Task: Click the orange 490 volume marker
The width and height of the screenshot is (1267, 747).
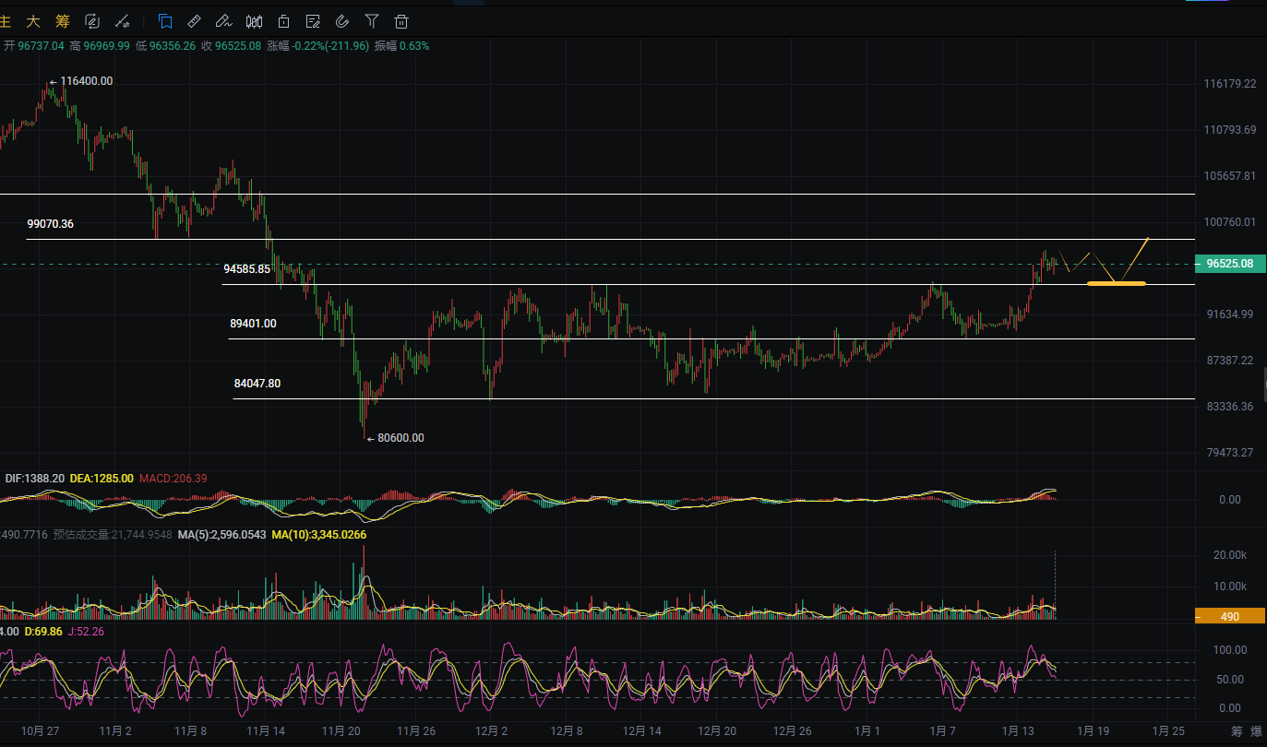Action: [x=1229, y=617]
